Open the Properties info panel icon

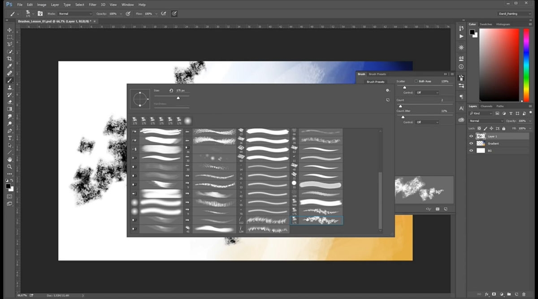coord(461,67)
